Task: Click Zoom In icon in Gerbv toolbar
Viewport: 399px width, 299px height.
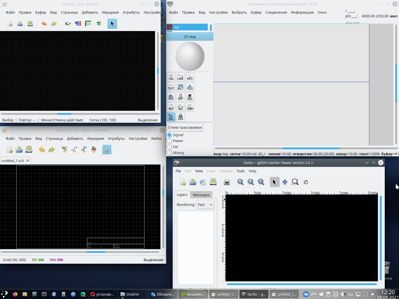Action: click(x=241, y=182)
